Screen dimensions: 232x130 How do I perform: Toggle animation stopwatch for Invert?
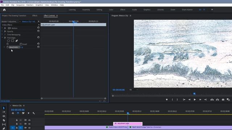click(x=8, y=44)
